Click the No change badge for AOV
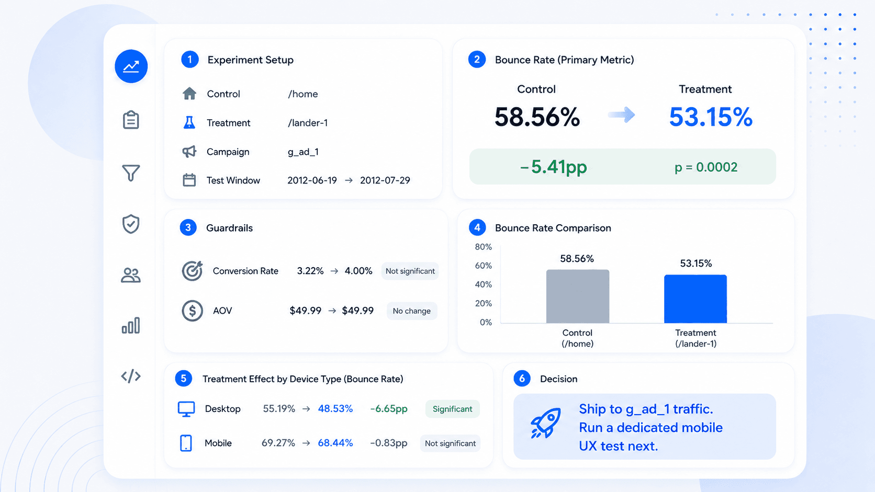This screenshot has height=492, width=875. click(412, 311)
